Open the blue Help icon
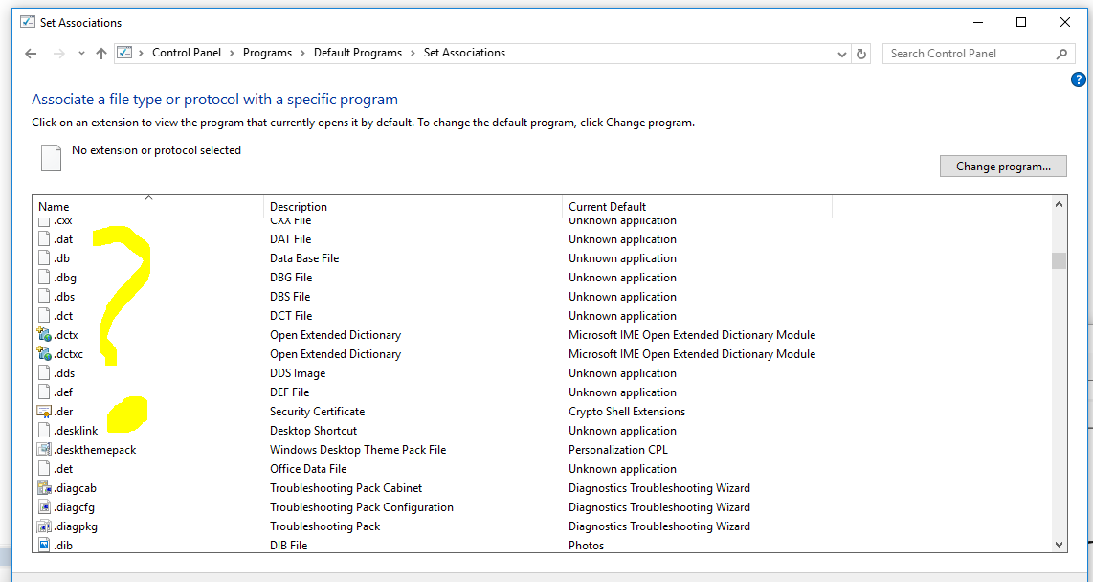Viewport: 1093px width, 582px height. tap(1078, 79)
